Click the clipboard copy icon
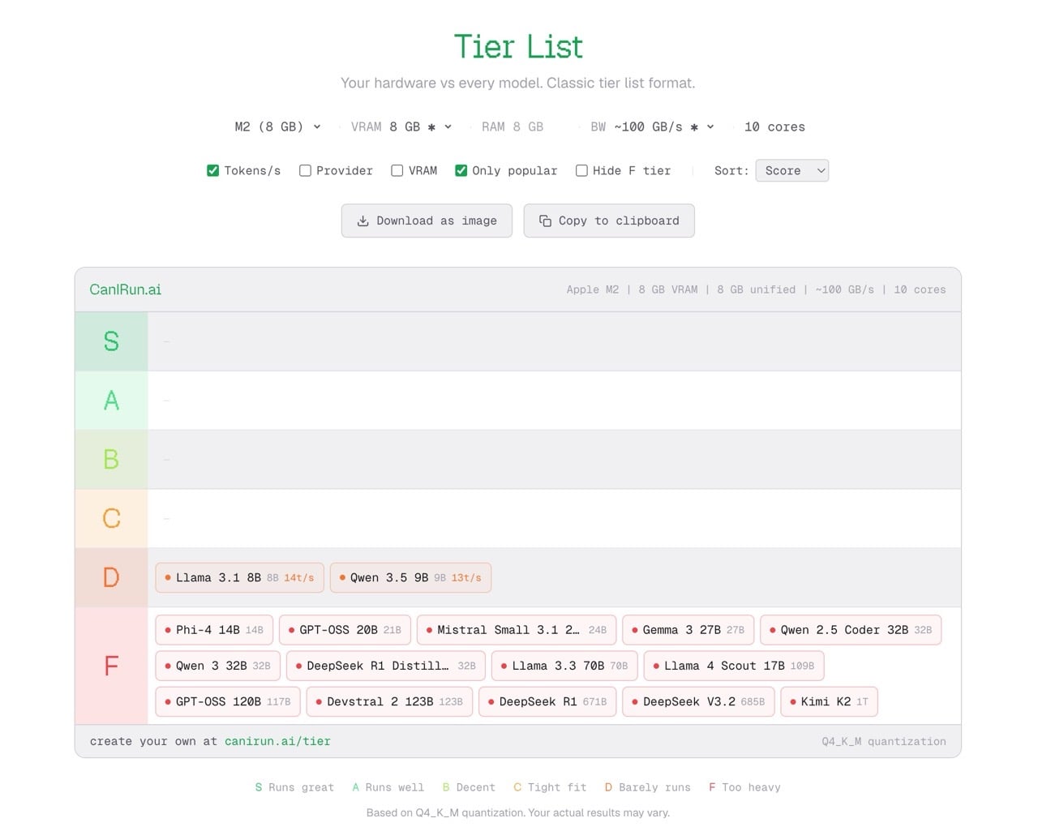The width and height of the screenshot is (1038, 827). click(x=545, y=221)
